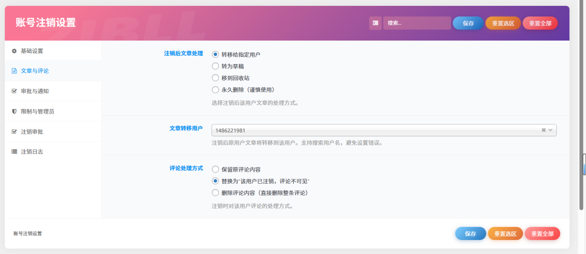This screenshot has height=254, width=586.
Task: Click the bottom 重置全部 button
Action: tap(542, 234)
